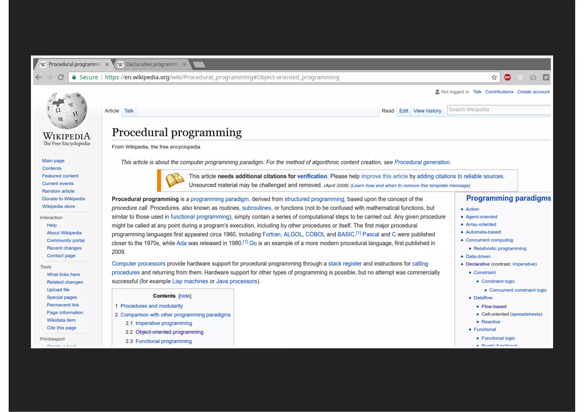Open the Adblock Plus extension icon
The image size is (584, 412).
(507, 77)
